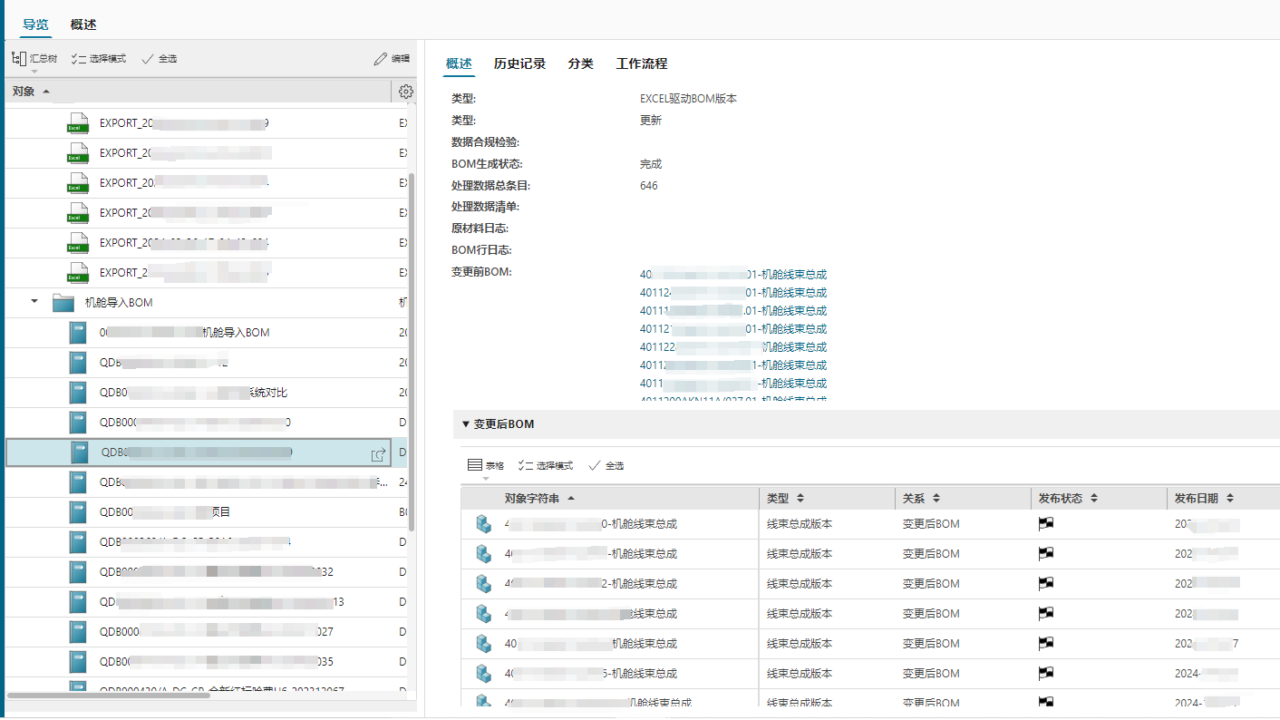Click the 完成 BOM生成状态 value

click(650, 164)
